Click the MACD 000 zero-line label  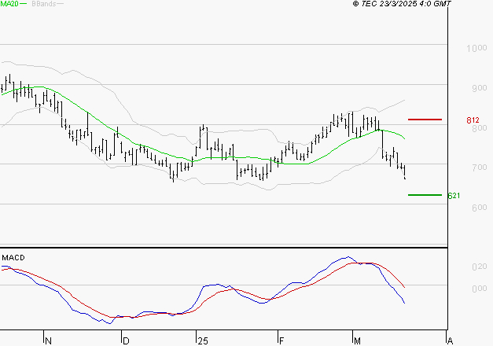click(480, 289)
